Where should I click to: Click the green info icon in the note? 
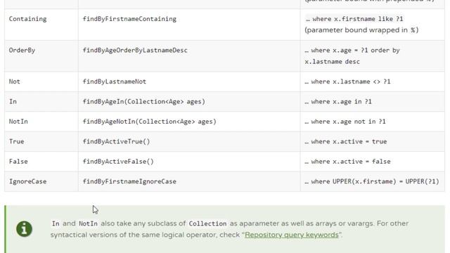tap(24, 229)
